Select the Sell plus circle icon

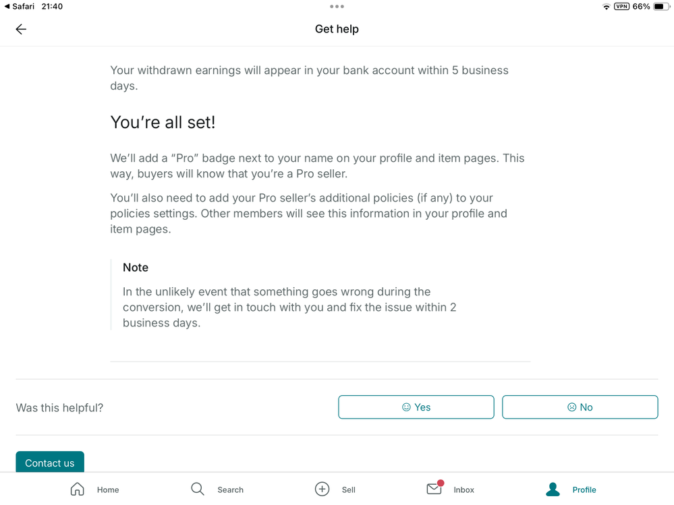322,489
